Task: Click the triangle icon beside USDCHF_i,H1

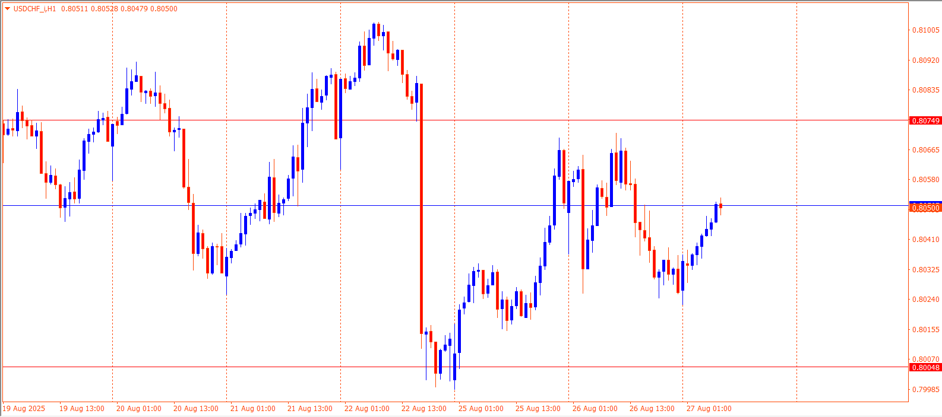Action: pyautogui.click(x=7, y=9)
